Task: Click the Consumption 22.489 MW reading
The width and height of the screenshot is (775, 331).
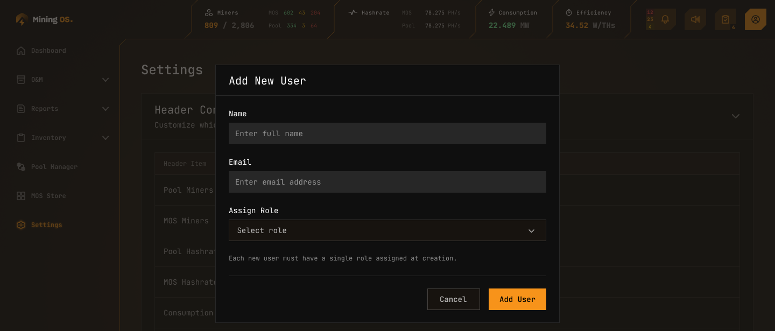Action: [x=502, y=25]
